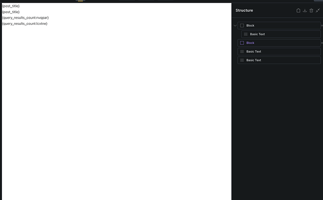Click the loop indicator beside the first Block
323x200 pixels.
322,26
